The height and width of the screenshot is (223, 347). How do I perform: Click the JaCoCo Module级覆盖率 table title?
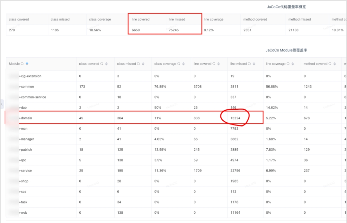286,50
